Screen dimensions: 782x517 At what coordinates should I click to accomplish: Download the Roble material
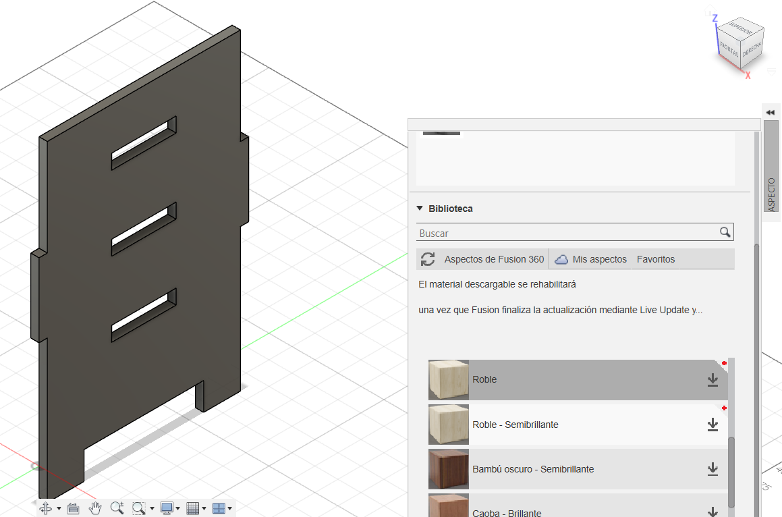click(713, 380)
